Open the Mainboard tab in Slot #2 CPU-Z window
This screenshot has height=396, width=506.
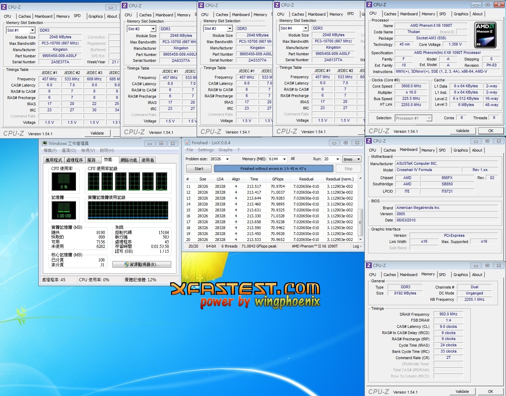point(164,15)
